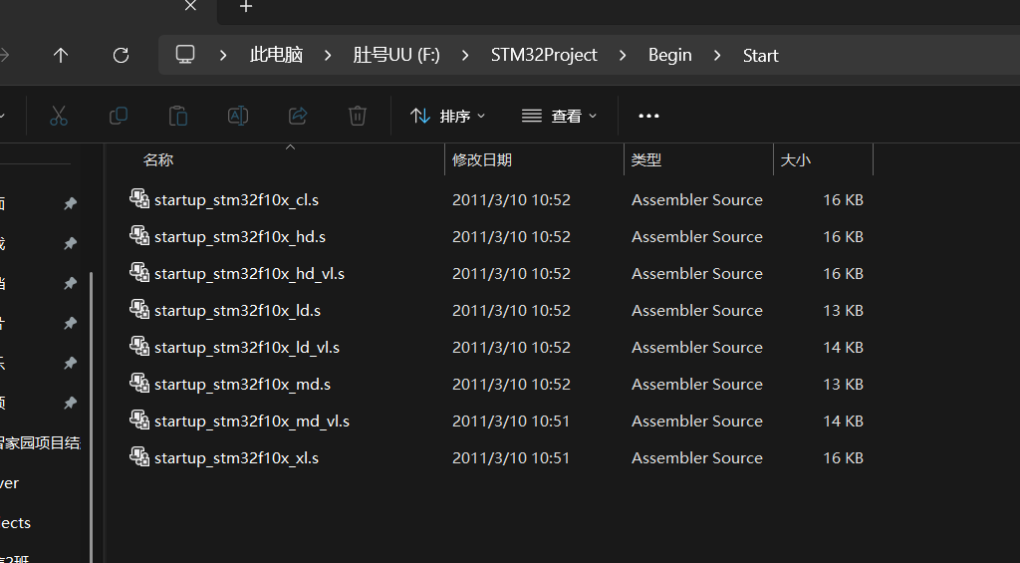
Task: Click file icon of startup_stm32f10x_ld_vl.s
Action: (139, 346)
